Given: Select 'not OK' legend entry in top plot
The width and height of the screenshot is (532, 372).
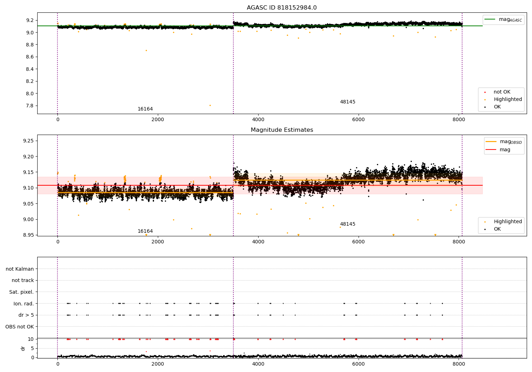Looking at the screenshot, I should 502,92.
